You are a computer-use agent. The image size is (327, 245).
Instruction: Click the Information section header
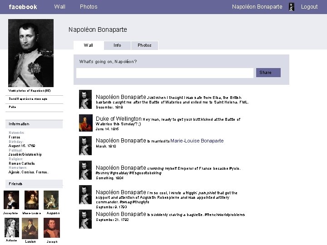34,124
